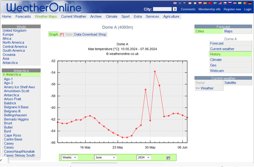This screenshot has height=167, width=254.
Task: Select the Netherlands flag icon
Action: coord(235,3)
